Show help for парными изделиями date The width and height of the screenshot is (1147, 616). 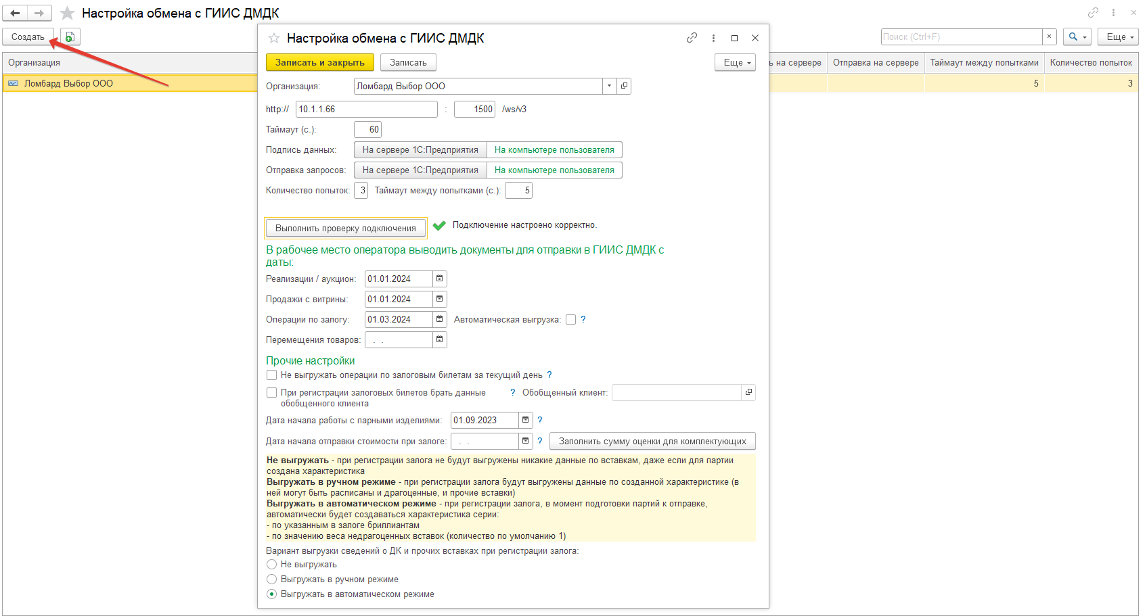click(539, 420)
